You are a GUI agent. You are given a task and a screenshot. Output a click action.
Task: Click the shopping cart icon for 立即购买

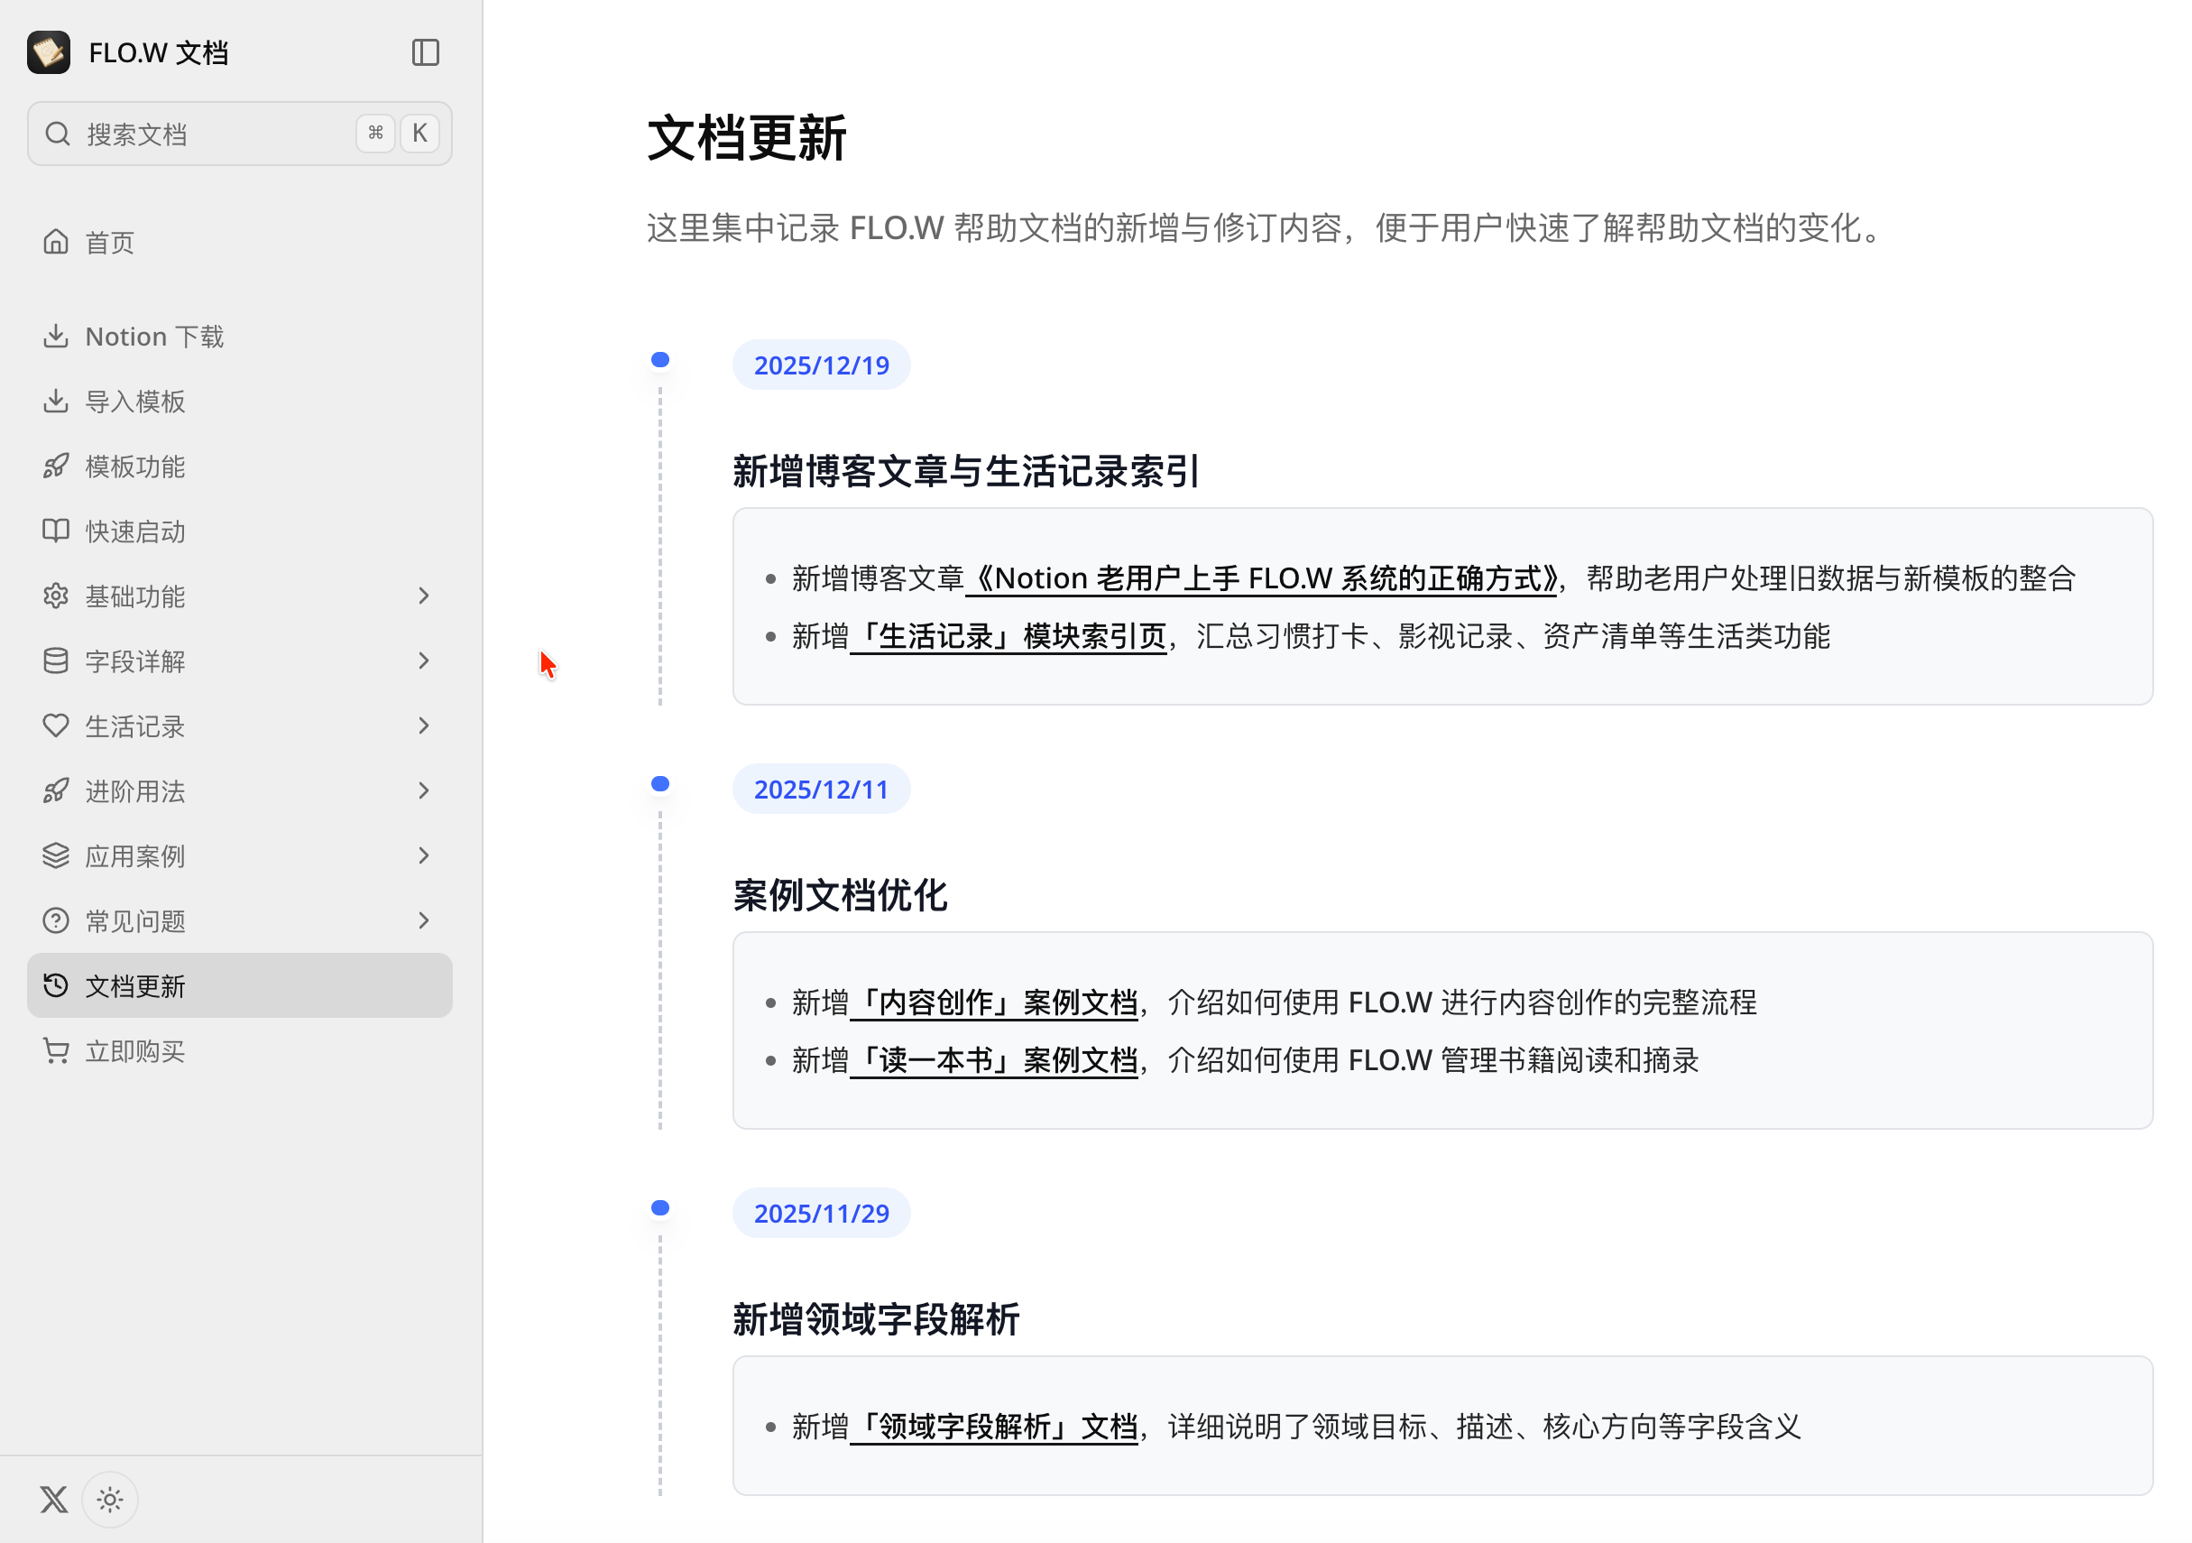tap(56, 1050)
